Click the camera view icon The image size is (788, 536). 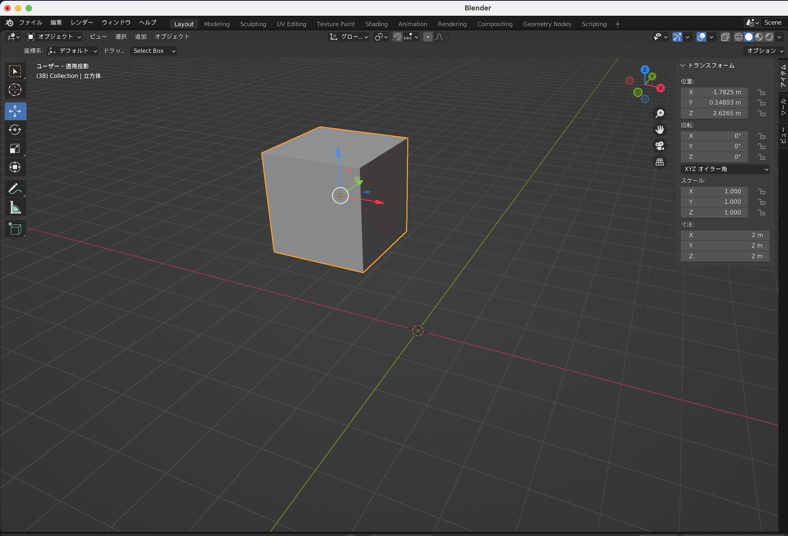(660, 146)
